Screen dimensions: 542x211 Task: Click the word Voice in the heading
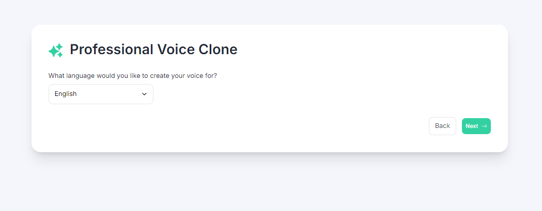click(x=176, y=50)
